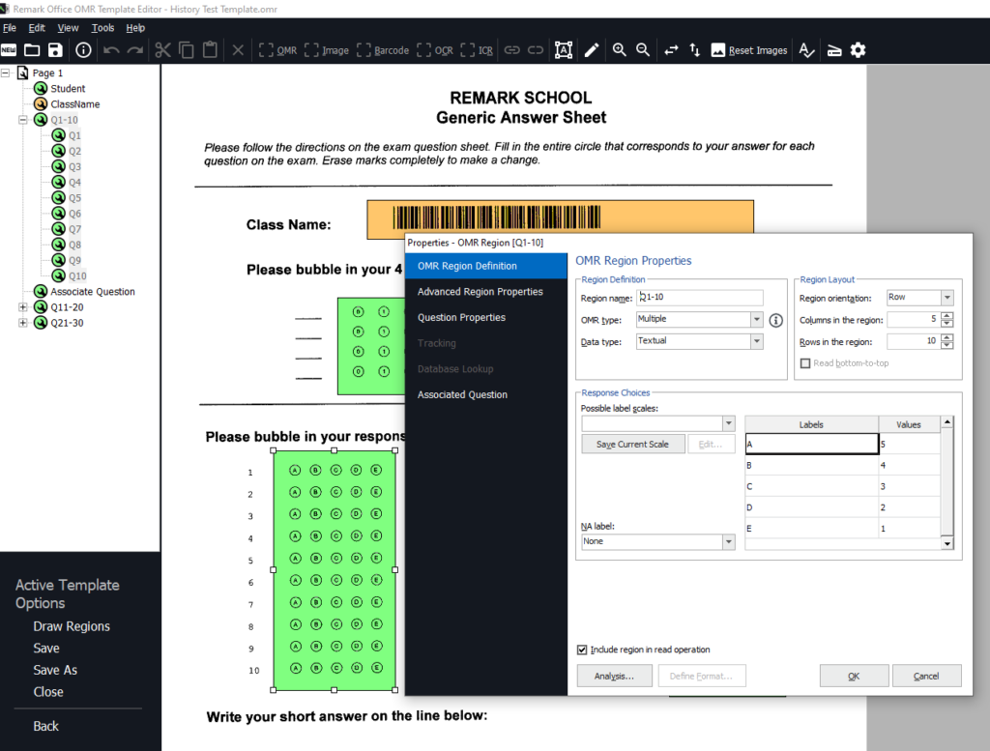Click the Link regions chain icon
Viewport: 990px width, 751px height.
pos(512,50)
